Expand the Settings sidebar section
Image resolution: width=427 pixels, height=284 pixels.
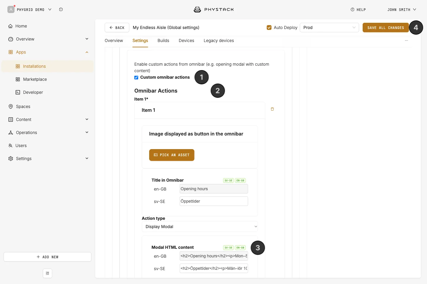(87, 158)
